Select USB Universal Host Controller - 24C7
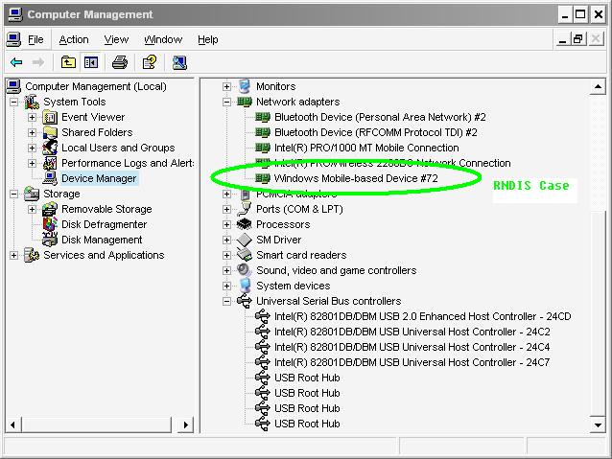612x459 pixels. coord(412,362)
